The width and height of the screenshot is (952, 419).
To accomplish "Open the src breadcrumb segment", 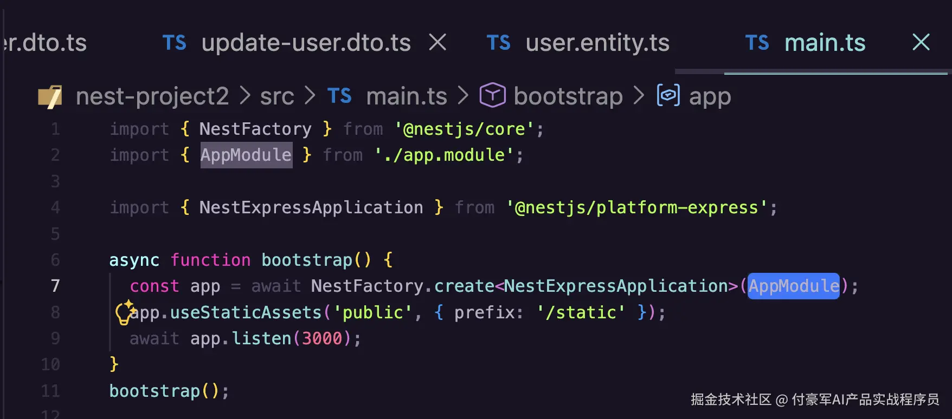I will 277,96.
